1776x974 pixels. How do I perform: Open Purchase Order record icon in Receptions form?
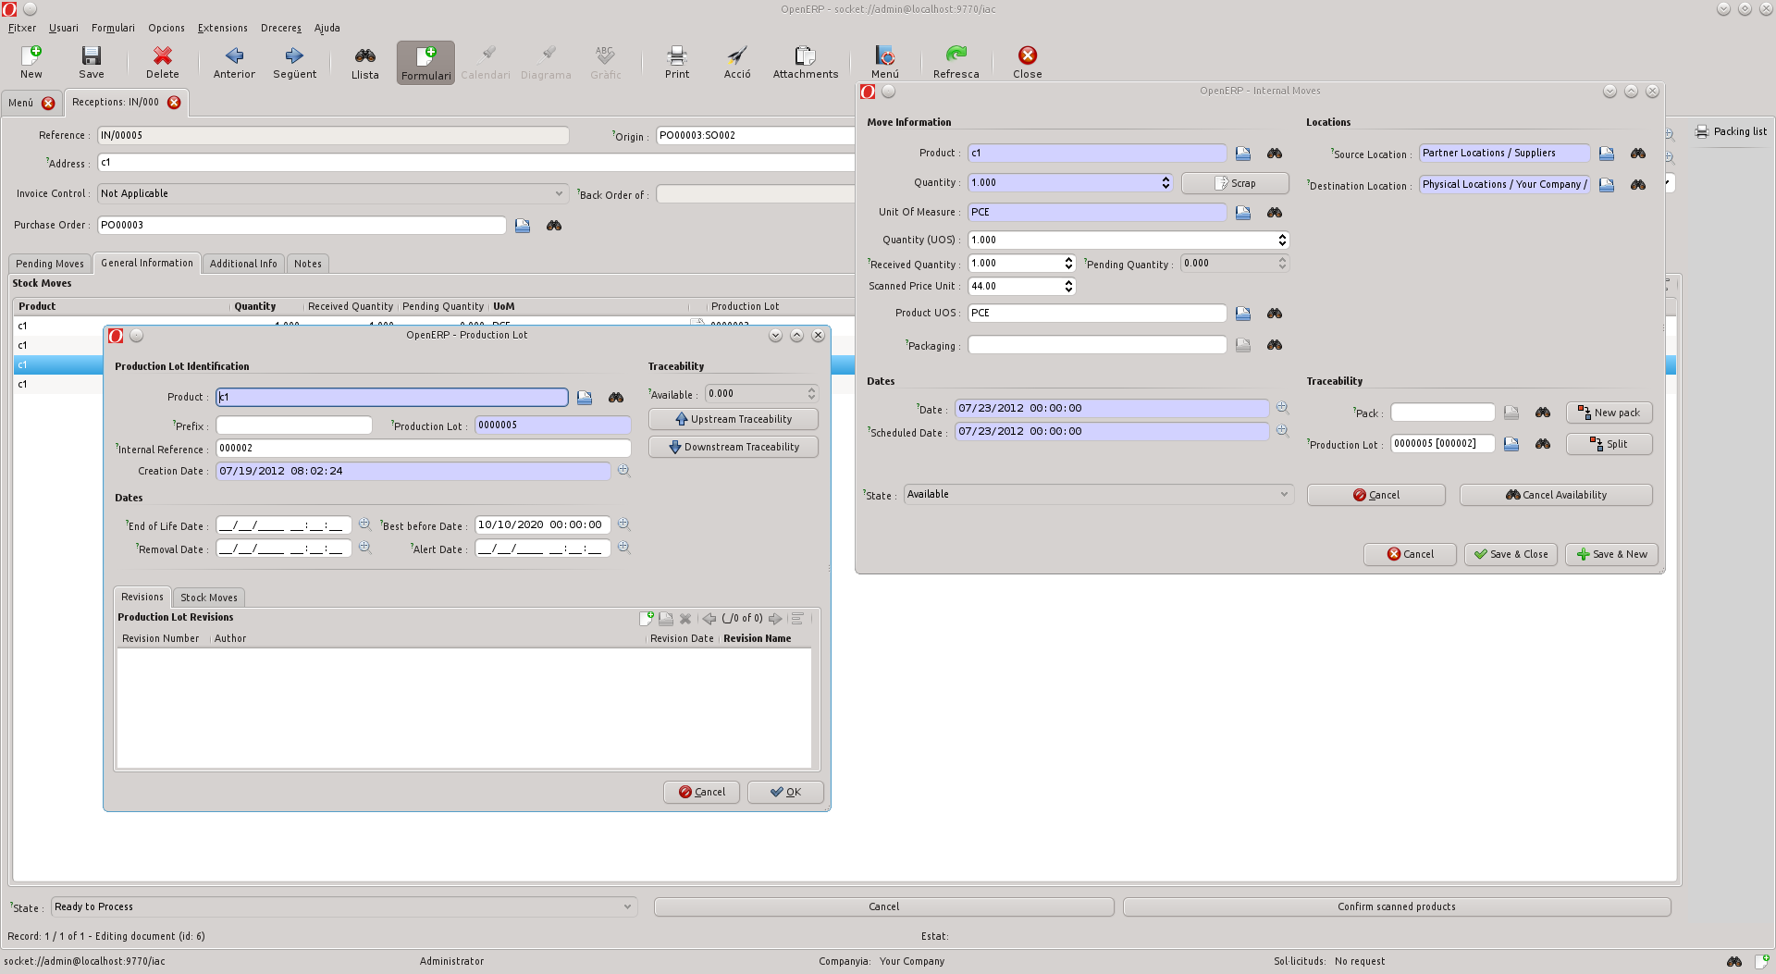pos(523,226)
